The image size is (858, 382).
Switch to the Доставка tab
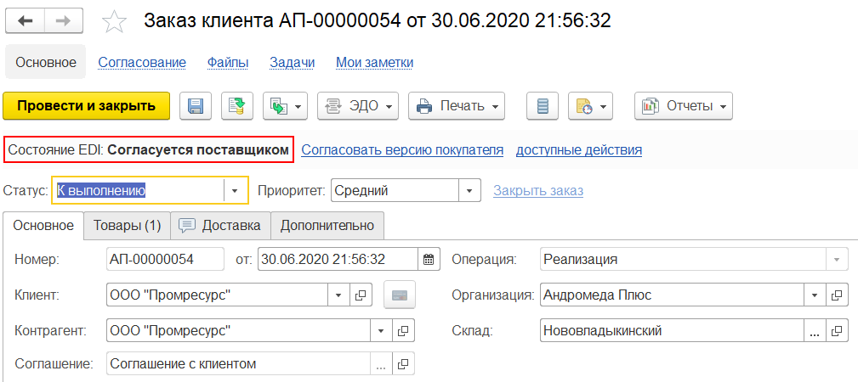coord(220,225)
